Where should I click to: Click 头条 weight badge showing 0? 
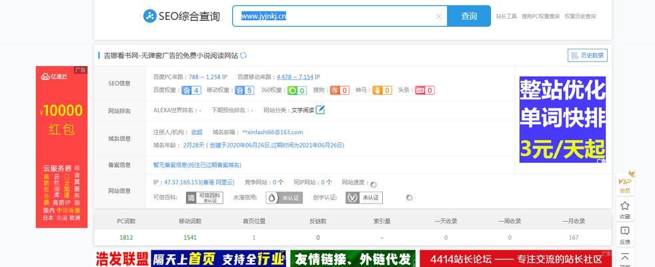(425, 90)
